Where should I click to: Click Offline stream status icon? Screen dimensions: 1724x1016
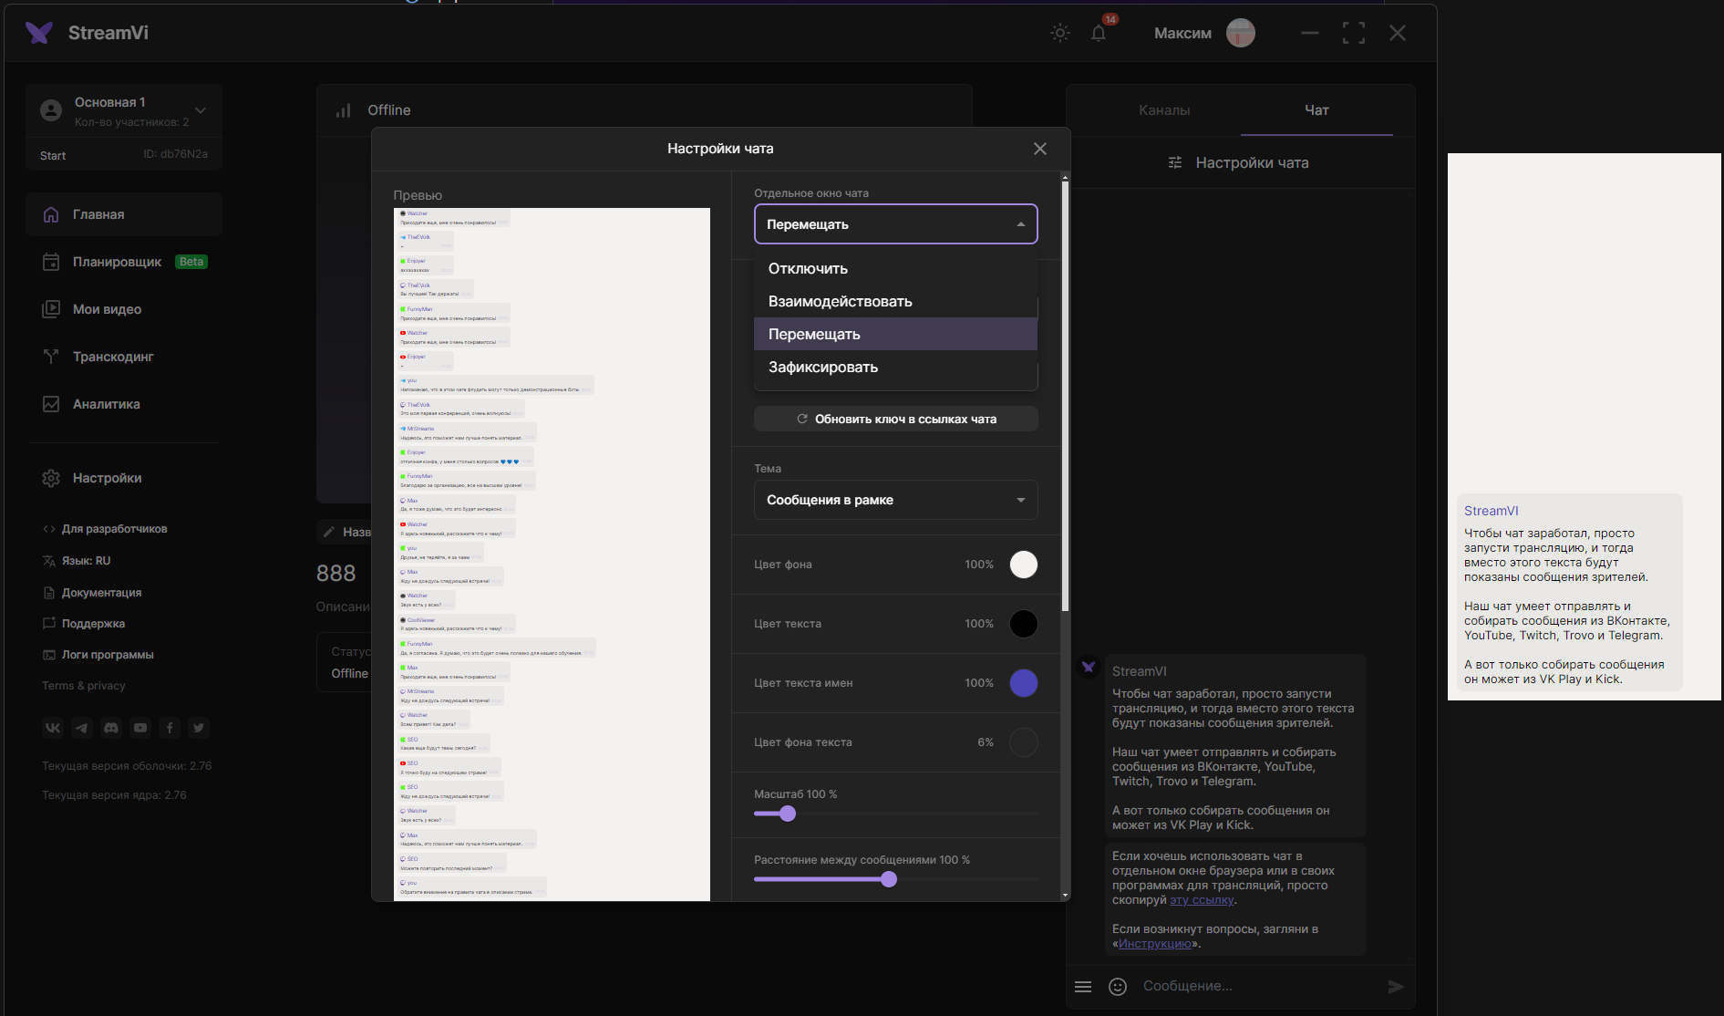[344, 110]
